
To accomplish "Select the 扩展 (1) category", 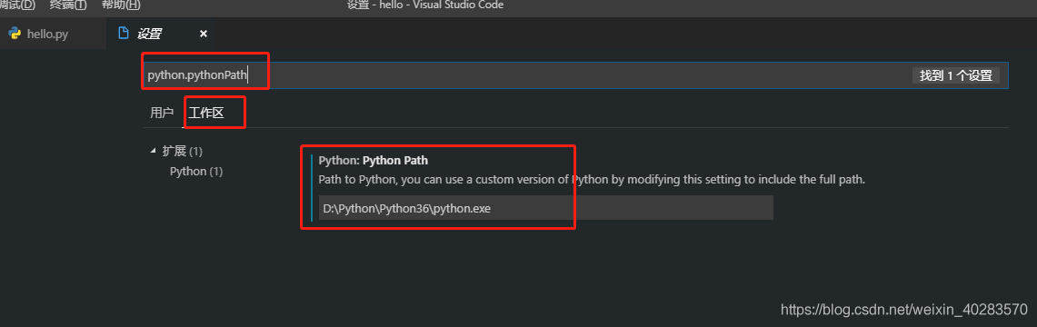I will (183, 152).
